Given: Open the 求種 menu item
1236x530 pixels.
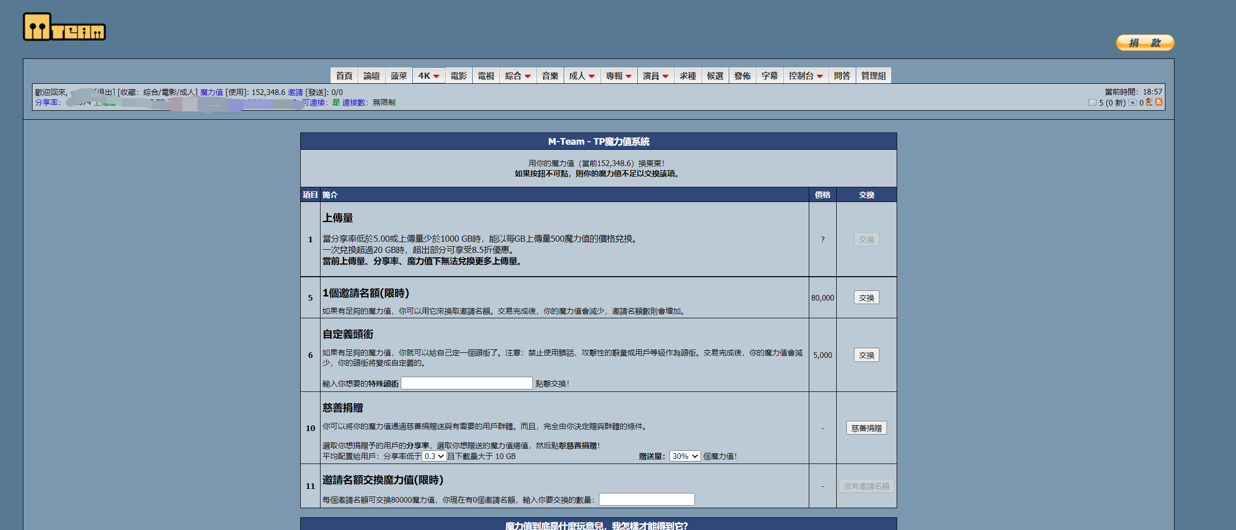Looking at the screenshot, I should point(688,76).
